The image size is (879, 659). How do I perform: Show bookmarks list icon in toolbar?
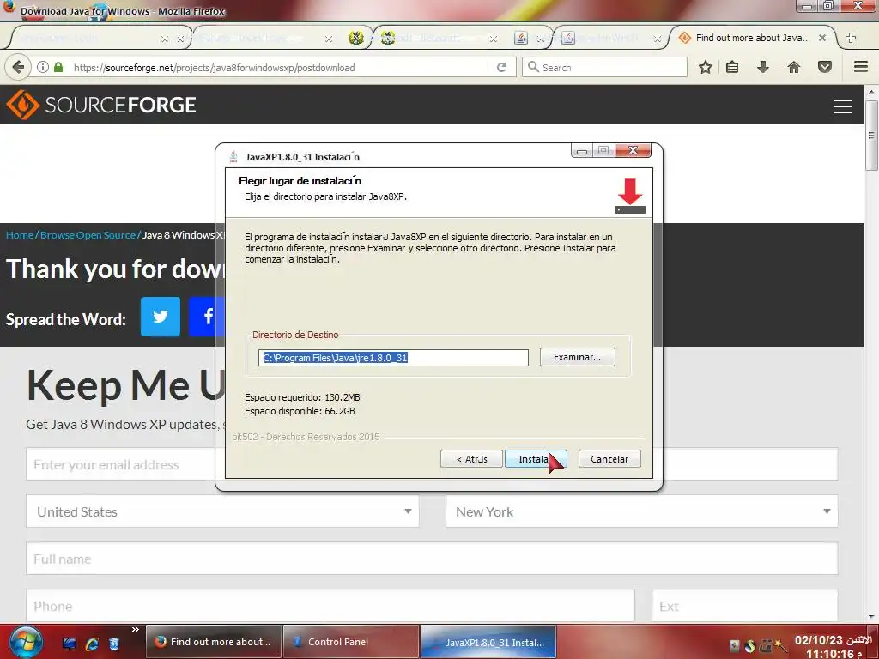pos(732,67)
